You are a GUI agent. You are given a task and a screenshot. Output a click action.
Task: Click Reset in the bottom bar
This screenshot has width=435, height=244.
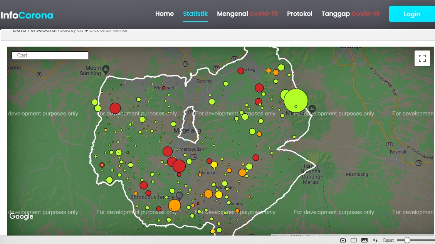click(x=388, y=240)
